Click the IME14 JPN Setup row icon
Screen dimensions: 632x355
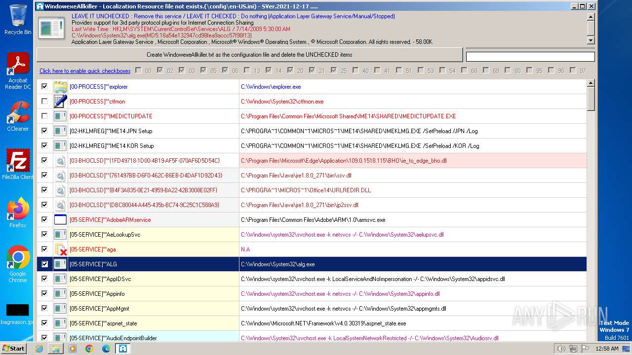[60, 131]
